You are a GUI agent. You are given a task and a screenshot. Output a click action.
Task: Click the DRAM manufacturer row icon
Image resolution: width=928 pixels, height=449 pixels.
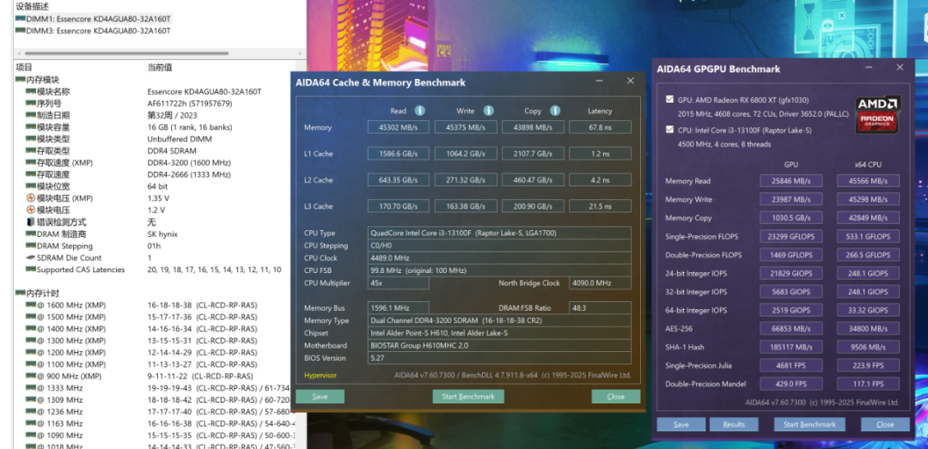(x=31, y=234)
